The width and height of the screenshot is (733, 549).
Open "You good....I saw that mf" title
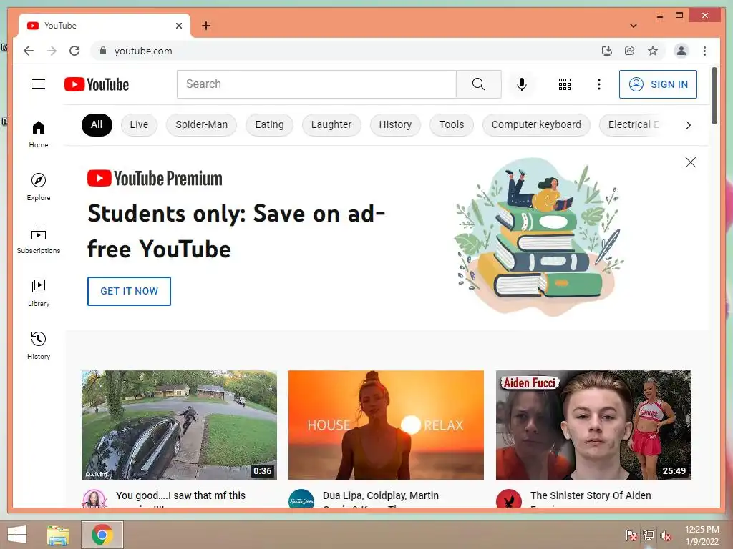[181, 495]
